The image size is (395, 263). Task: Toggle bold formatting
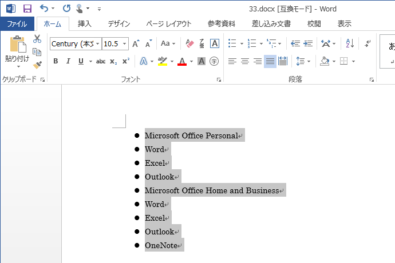click(x=56, y=61)
